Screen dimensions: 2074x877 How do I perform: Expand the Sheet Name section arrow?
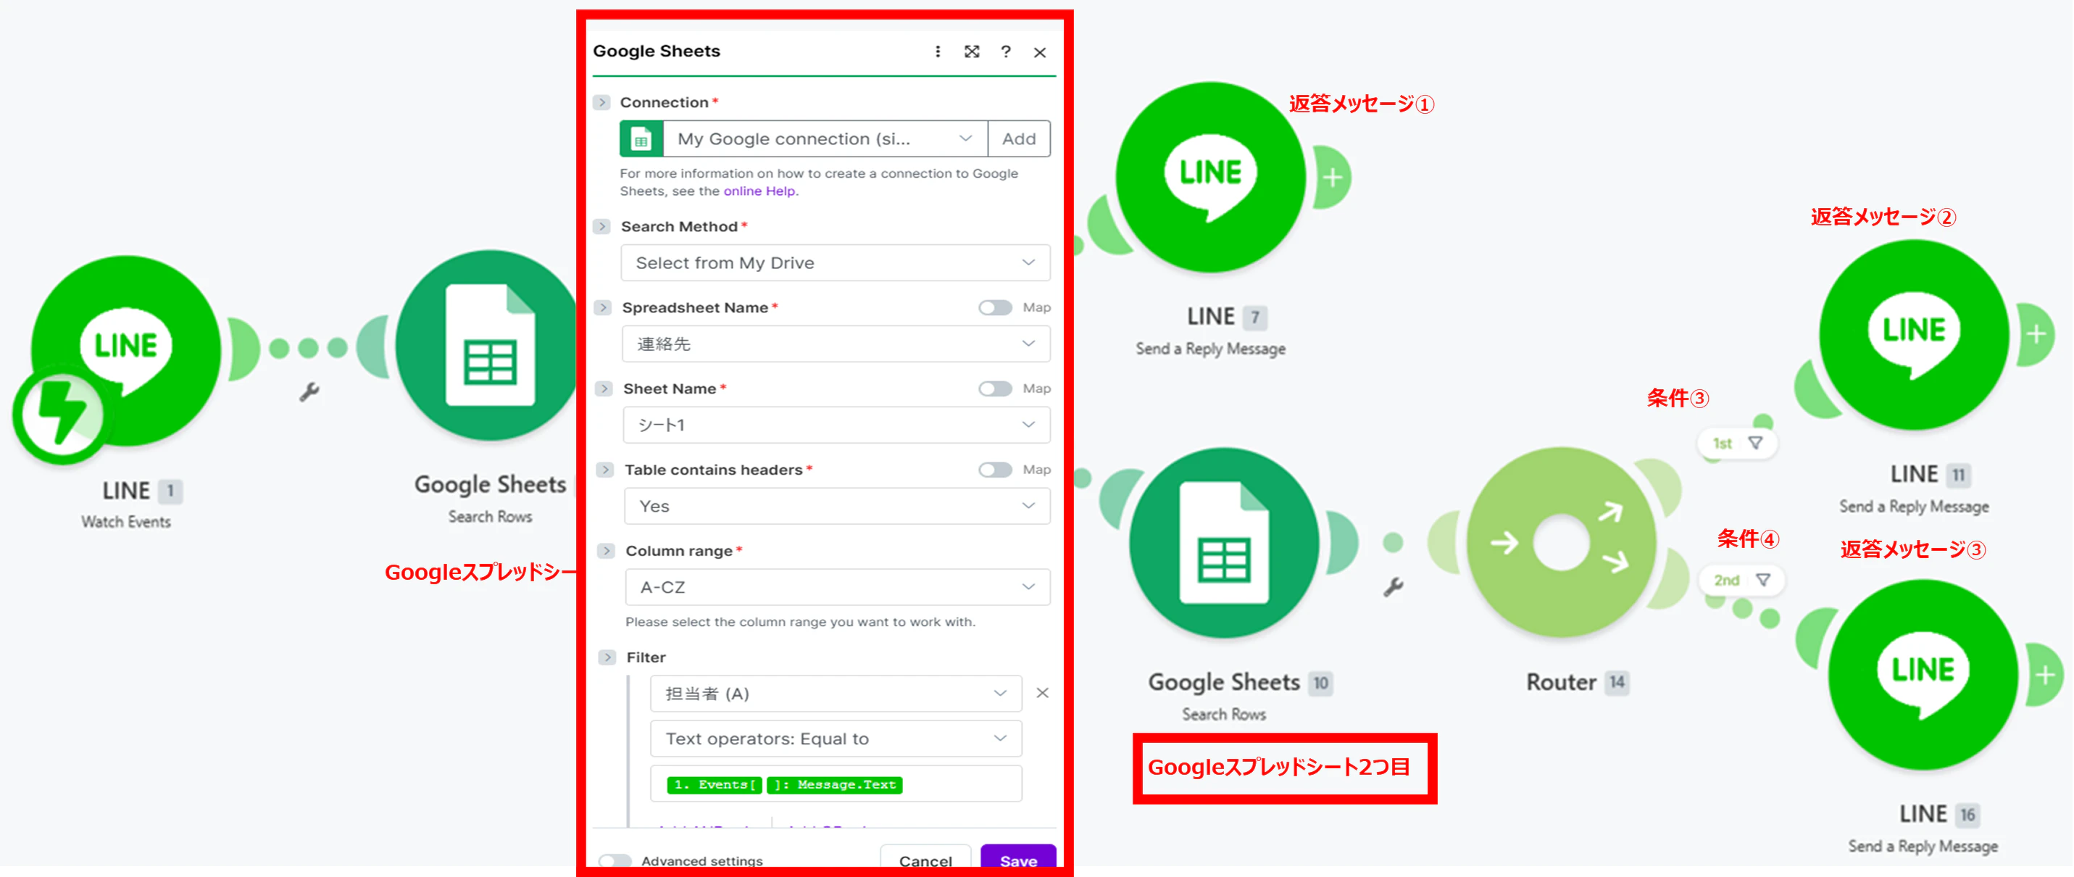(604, 389)
